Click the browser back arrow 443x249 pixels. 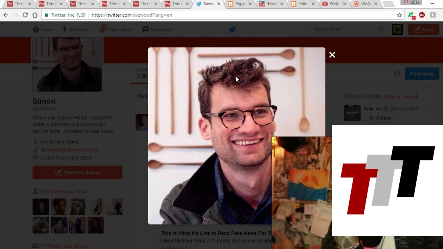[6, 15]
